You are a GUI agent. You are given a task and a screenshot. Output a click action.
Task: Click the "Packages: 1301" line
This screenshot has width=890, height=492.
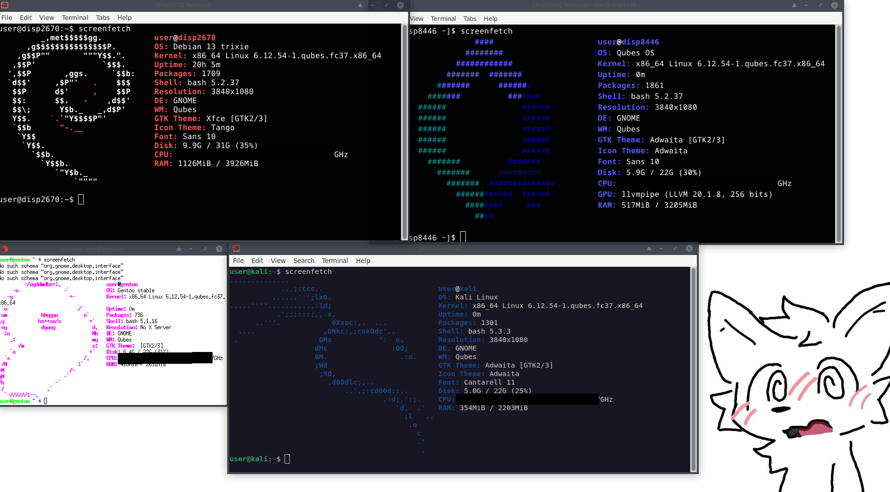click(x=468, y=323)
